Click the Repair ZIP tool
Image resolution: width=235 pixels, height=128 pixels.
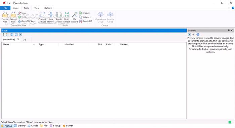tap(86, 21)
